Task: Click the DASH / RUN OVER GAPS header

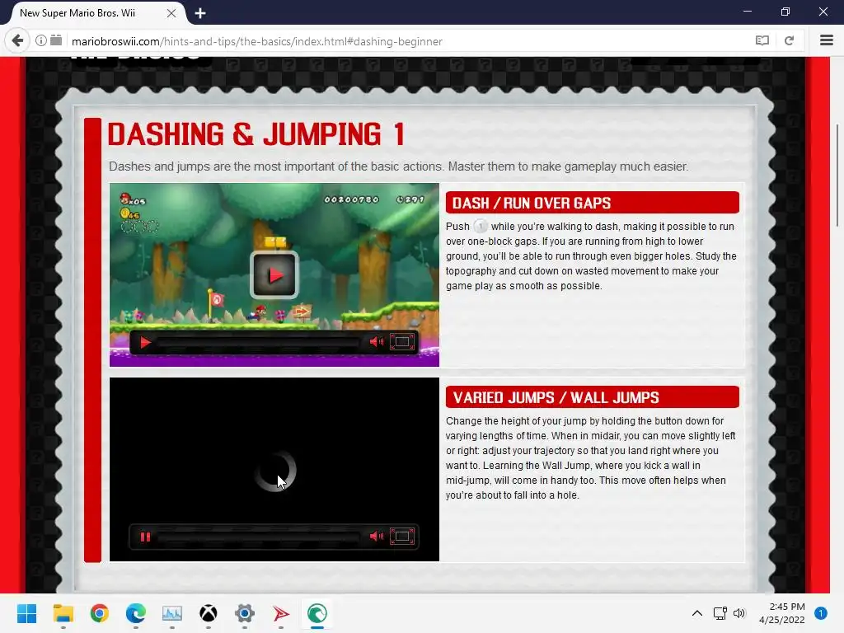Action: click(592, 203)
